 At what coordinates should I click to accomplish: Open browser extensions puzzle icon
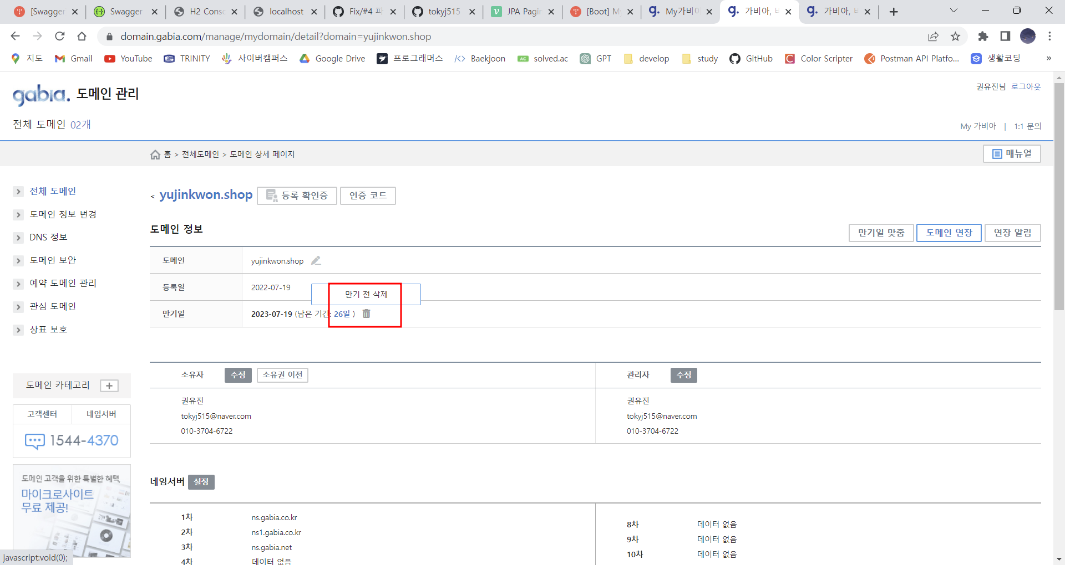click(983, 36)
